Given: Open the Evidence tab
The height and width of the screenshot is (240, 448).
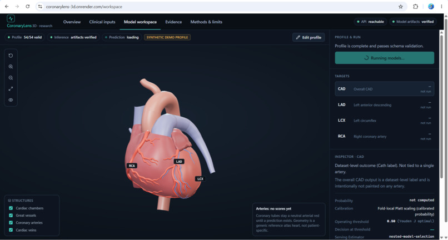Looking at the screenshot, I should (173, 22).
